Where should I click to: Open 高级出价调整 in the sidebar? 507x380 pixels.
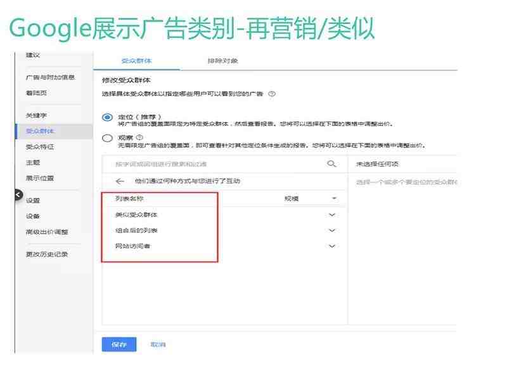47,232
